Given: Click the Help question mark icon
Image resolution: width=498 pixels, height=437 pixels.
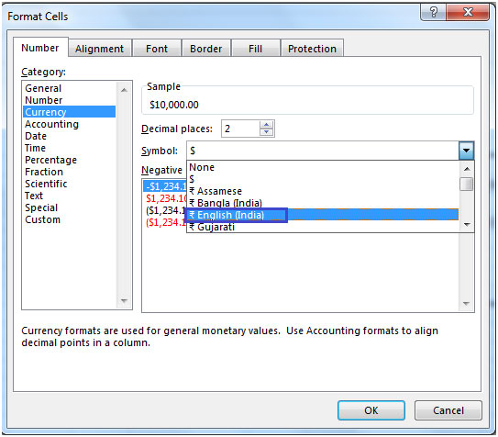Looking at the screenshot, I should pyautogui.click(x=434, y=12).
